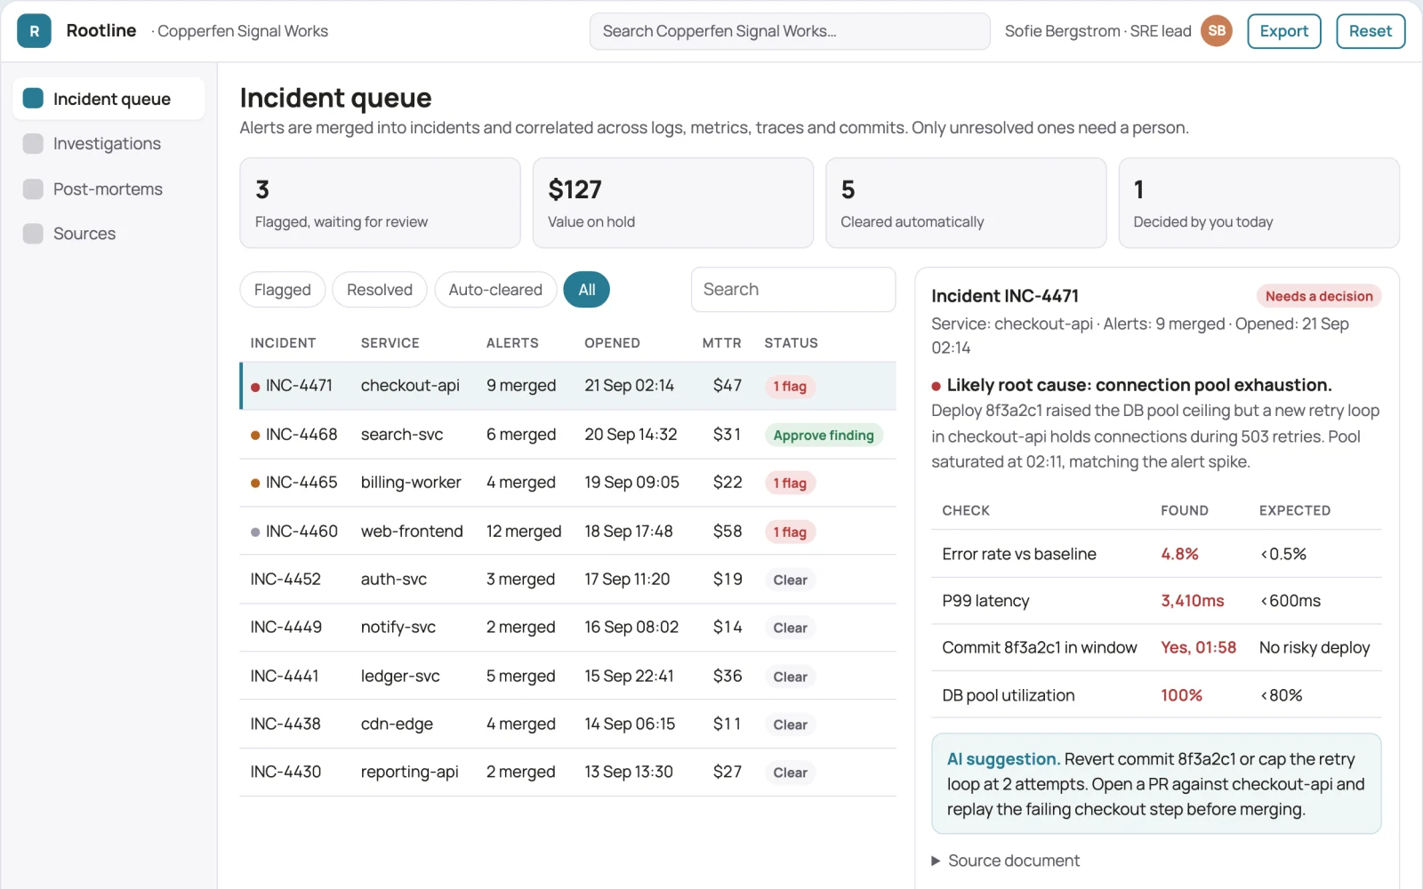Screen dimensions: 1423x889
Task: Click the Post-mortems sidebar icon
Action: (x=33, y=189)
